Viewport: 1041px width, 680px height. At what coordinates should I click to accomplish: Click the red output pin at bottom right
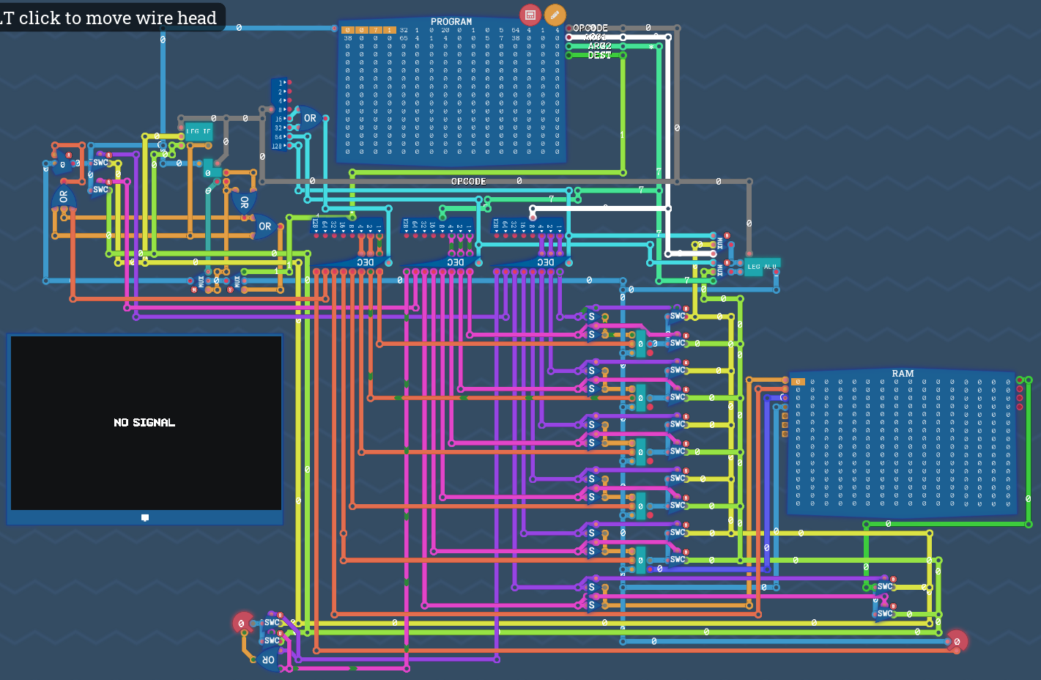coord(957,641)
